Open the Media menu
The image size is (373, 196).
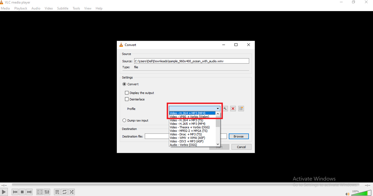5,8
